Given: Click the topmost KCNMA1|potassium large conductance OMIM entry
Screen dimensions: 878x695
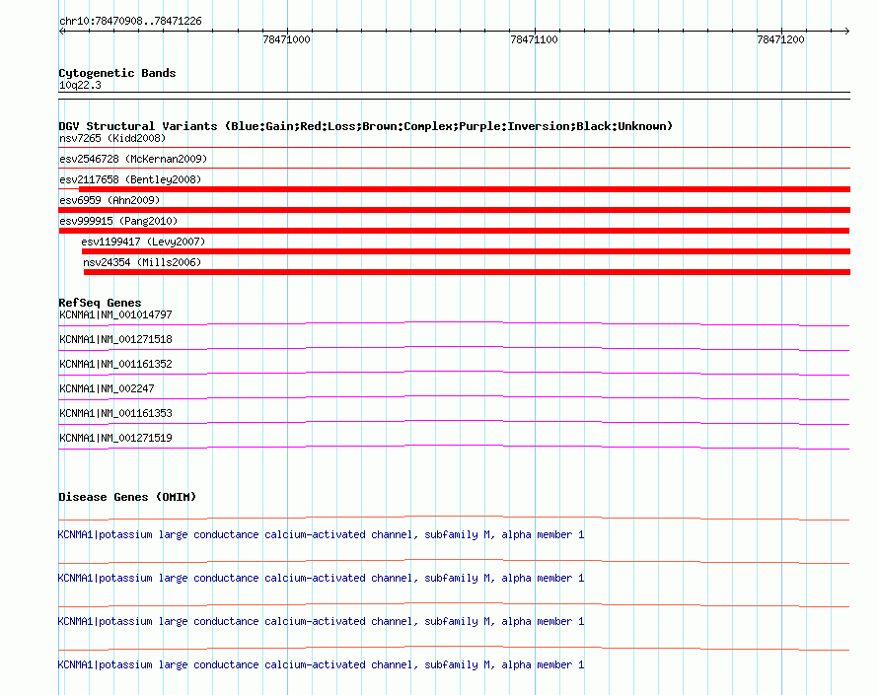Looking at the screenshot, I should (x=321, y=535).
